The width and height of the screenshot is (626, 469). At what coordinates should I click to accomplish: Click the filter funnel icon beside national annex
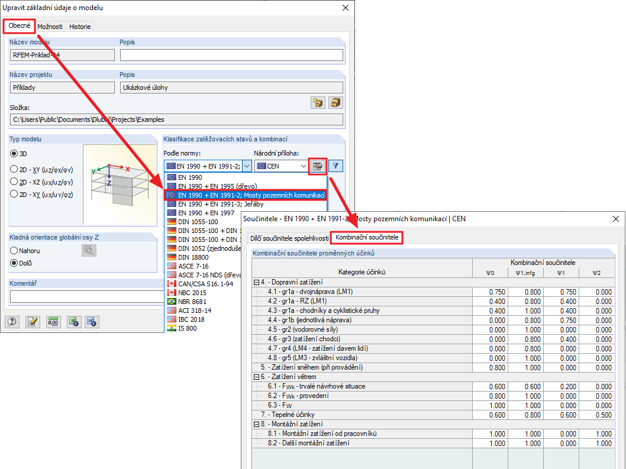(x=335, y=166)
